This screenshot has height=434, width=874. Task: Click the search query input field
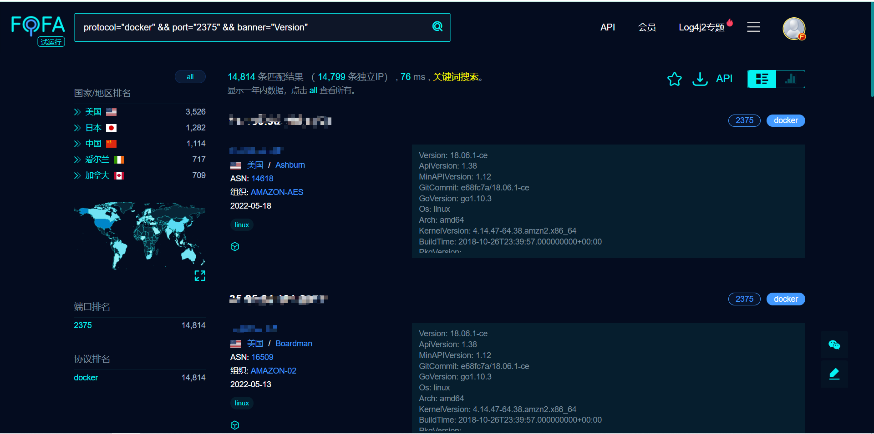click(253, 27)
